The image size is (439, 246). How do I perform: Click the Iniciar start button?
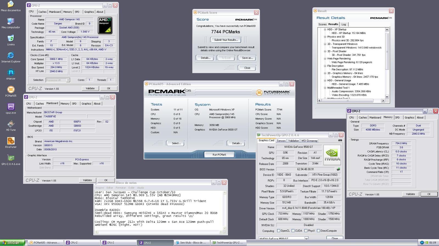click(13, 242)
